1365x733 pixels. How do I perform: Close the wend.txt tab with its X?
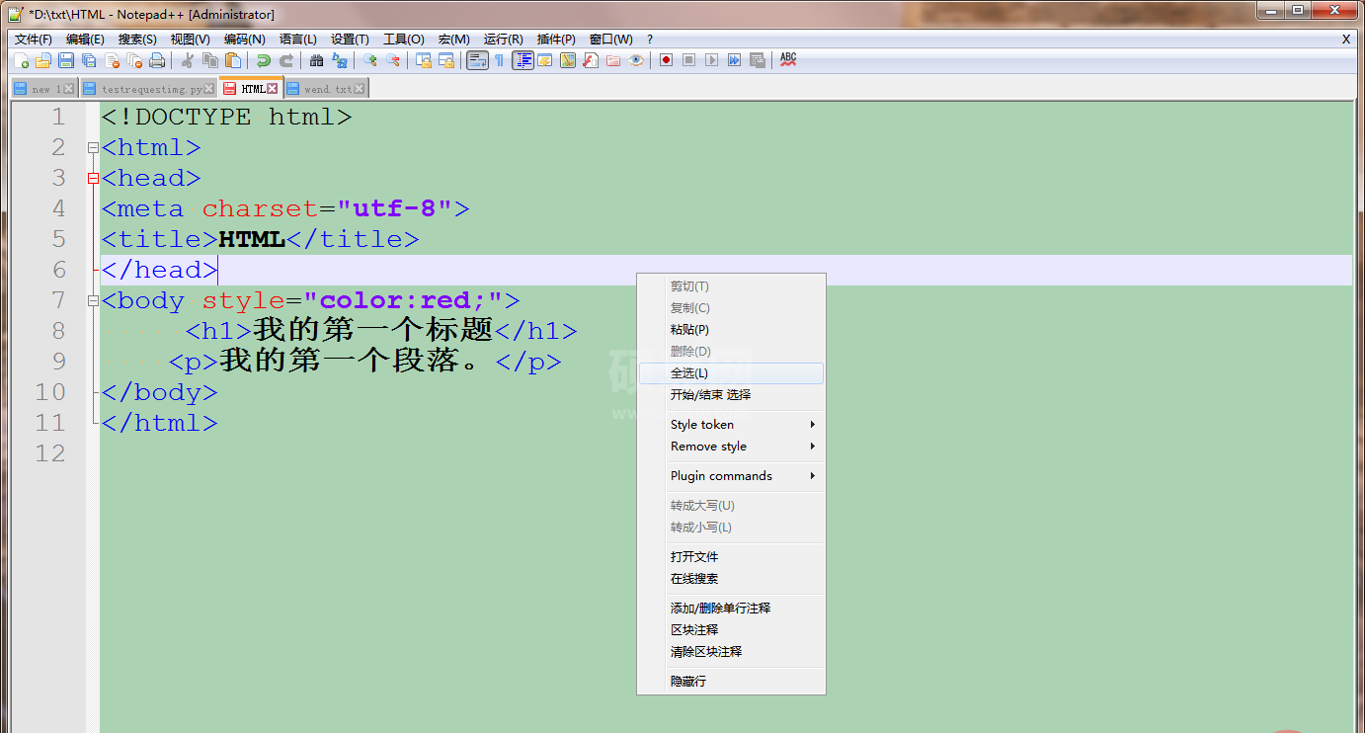tap(360, 89)
